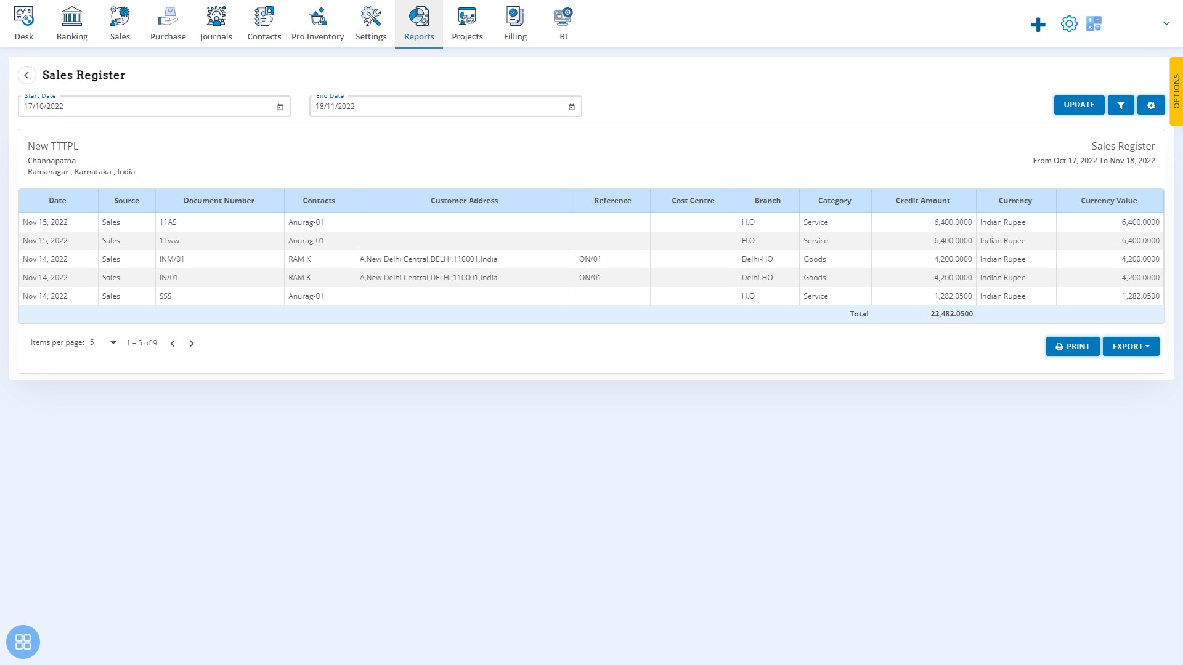Click the grid/dashboard icon bottom left
1183x665 pixels.
tap(22, 642)
